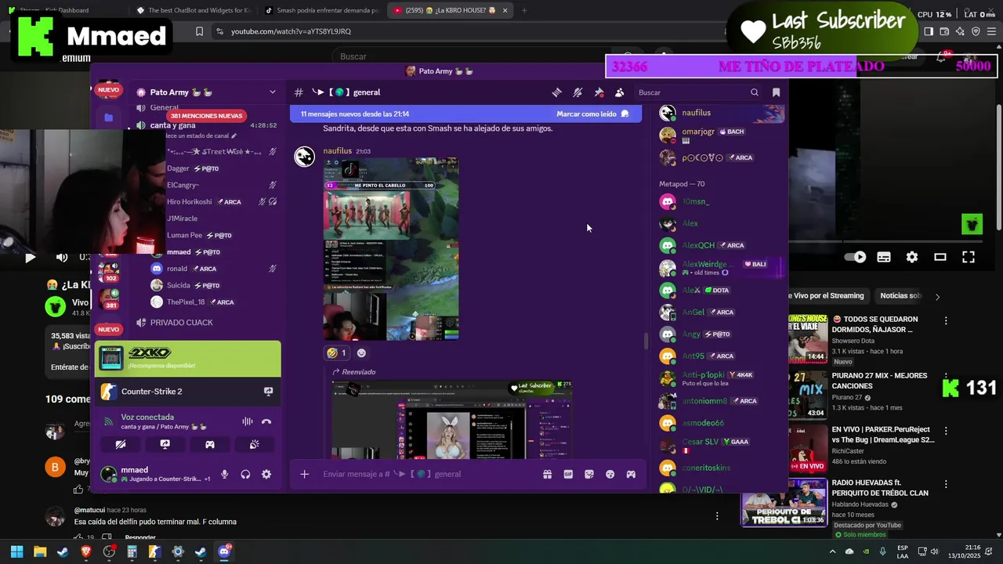Open emoji picker in message bar
Screen dimensions: 1003x564
click(610, 474)
